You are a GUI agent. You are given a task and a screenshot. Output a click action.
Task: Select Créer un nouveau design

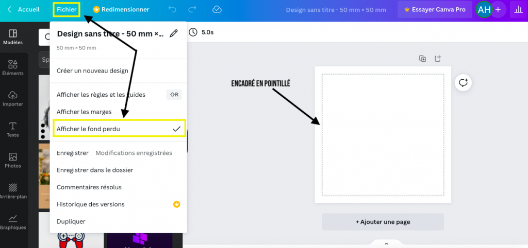coord(118,71)
